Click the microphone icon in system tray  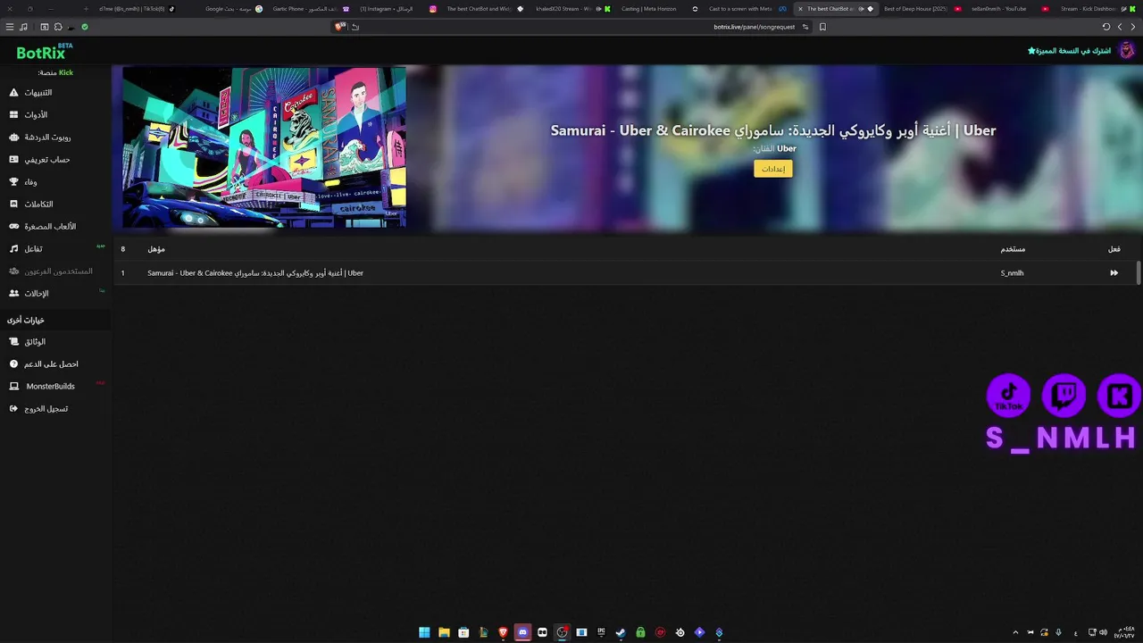[1058, 632]
